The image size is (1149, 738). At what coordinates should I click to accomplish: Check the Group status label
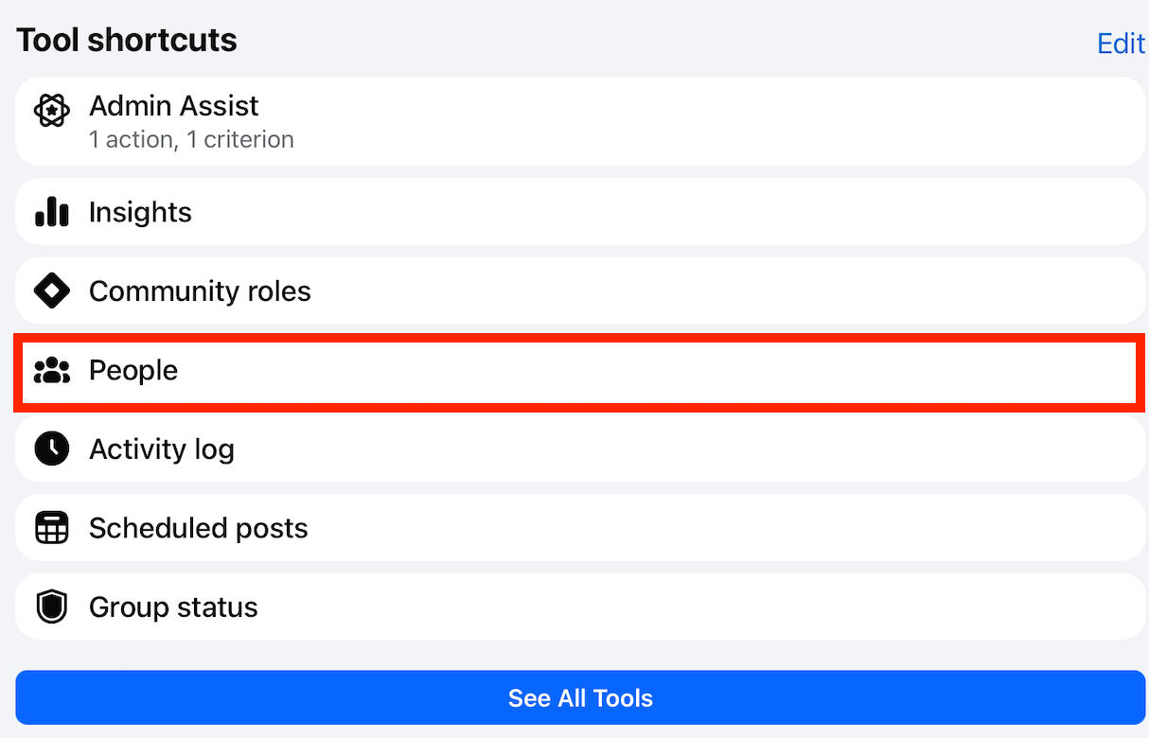coord(173,606)
